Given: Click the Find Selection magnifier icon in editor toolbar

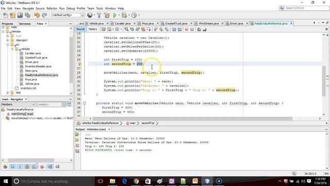Looking at the screenshot, I should (126, 29).
